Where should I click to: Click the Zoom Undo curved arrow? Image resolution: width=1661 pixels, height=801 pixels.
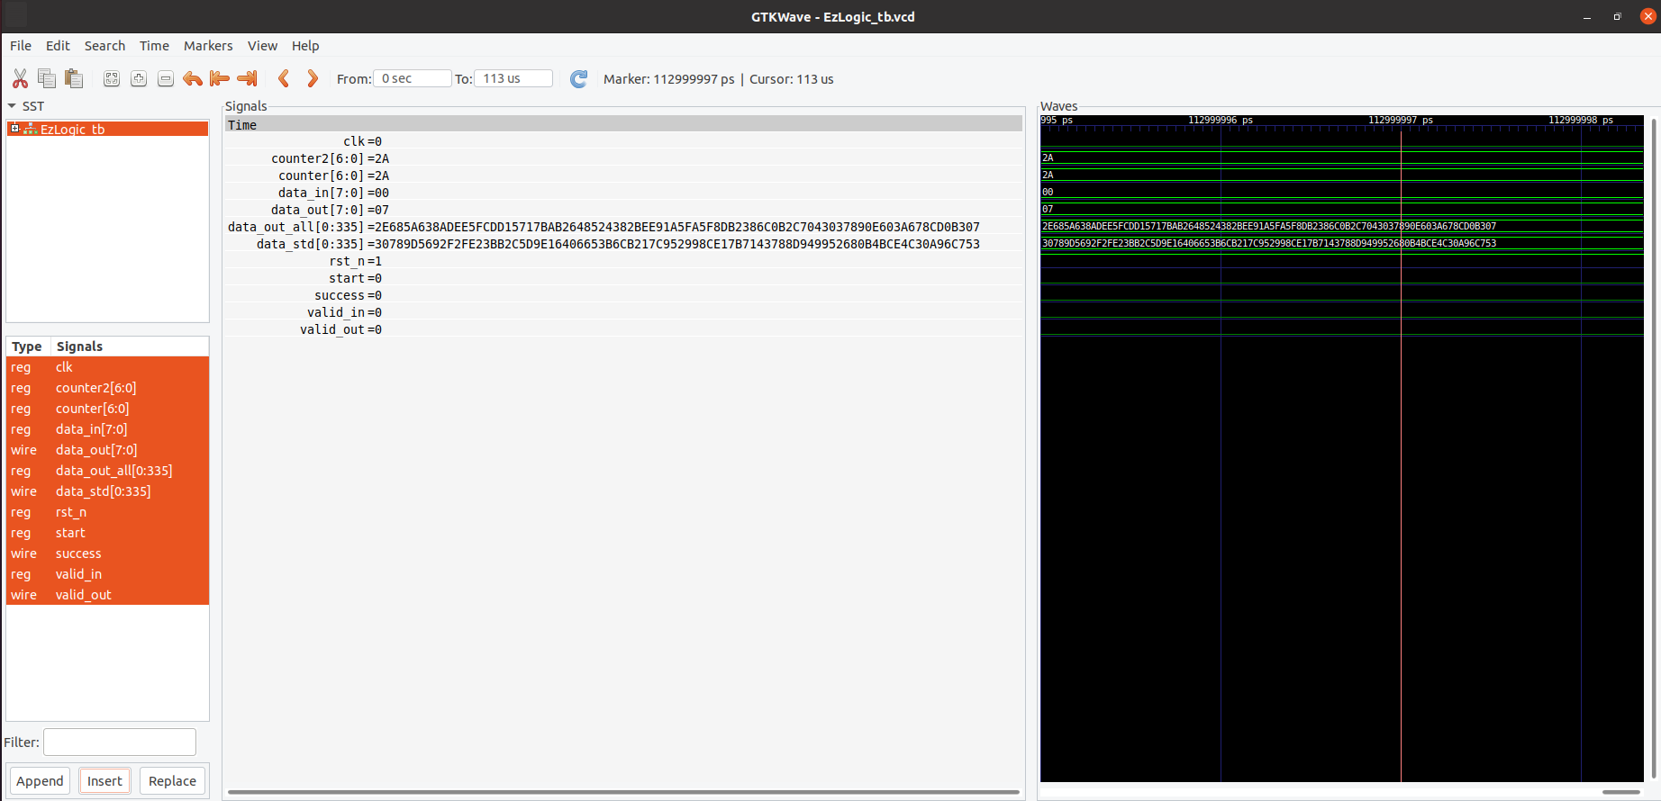pos(192,79)
